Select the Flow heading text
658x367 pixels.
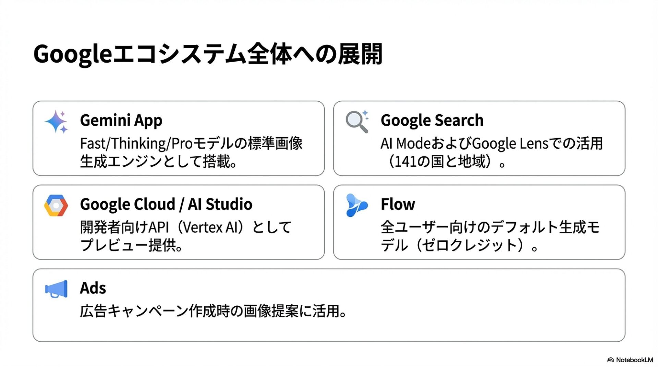click(398, 204)
